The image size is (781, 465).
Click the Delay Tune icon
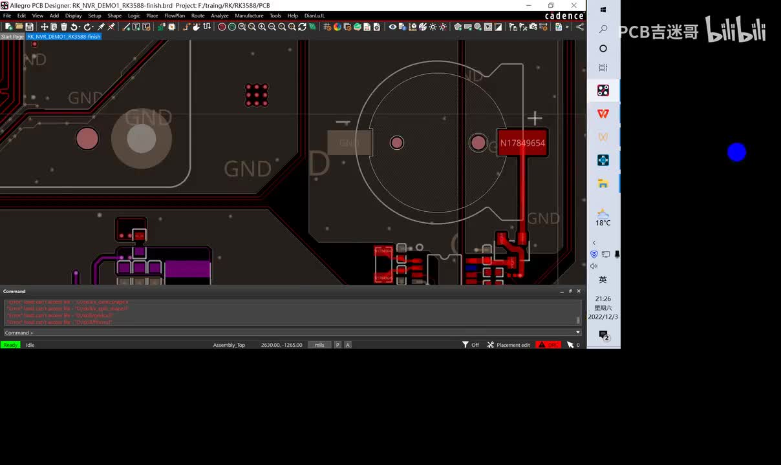[206, 26]
